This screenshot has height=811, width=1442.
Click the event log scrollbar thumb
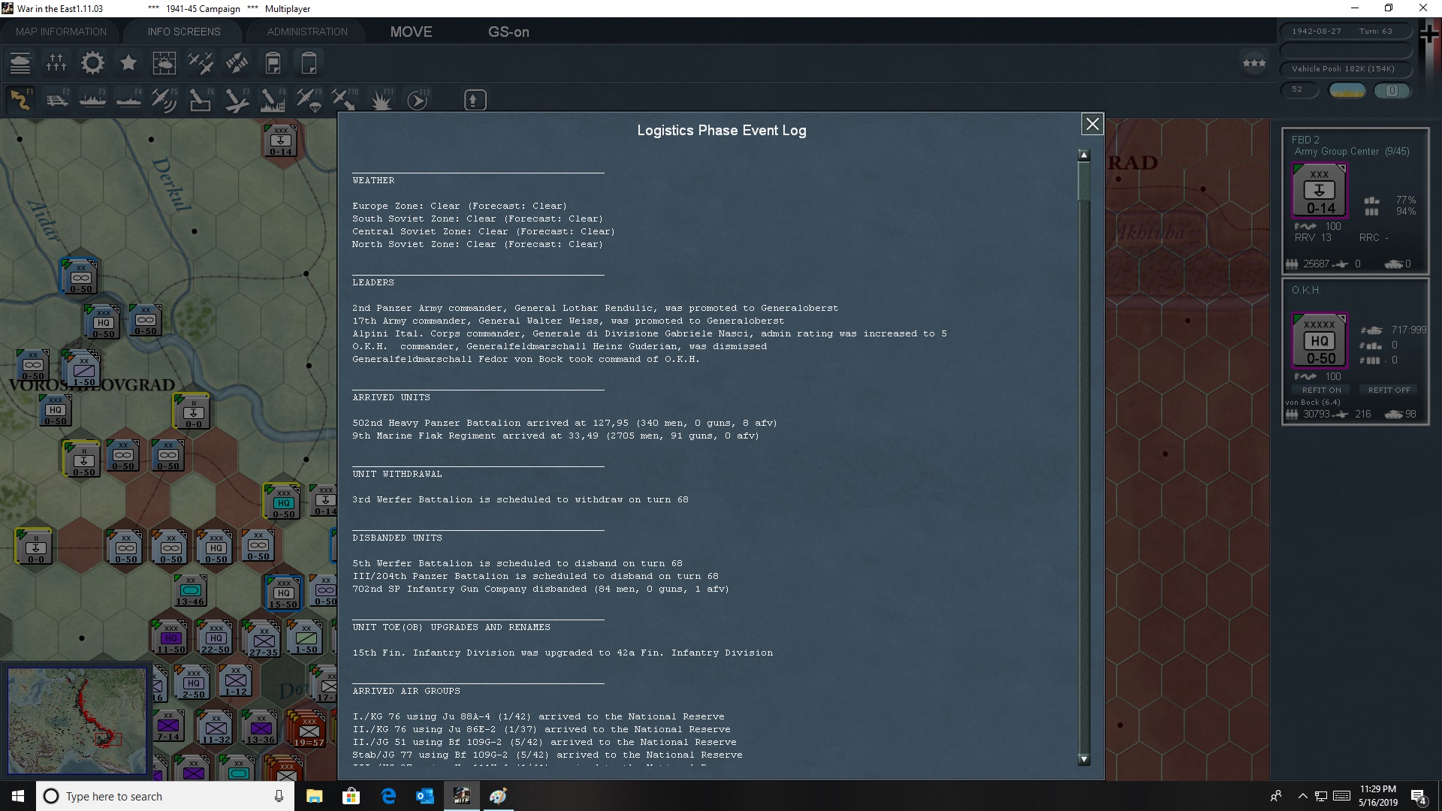(1084, 181)
